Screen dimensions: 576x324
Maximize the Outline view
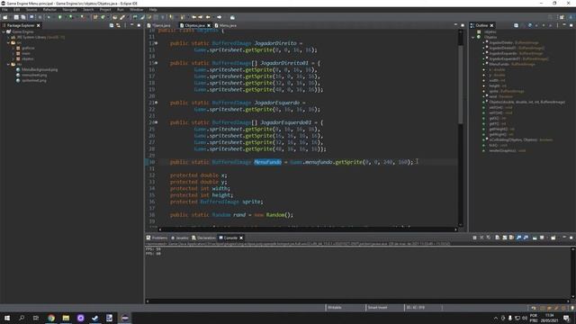571,25
